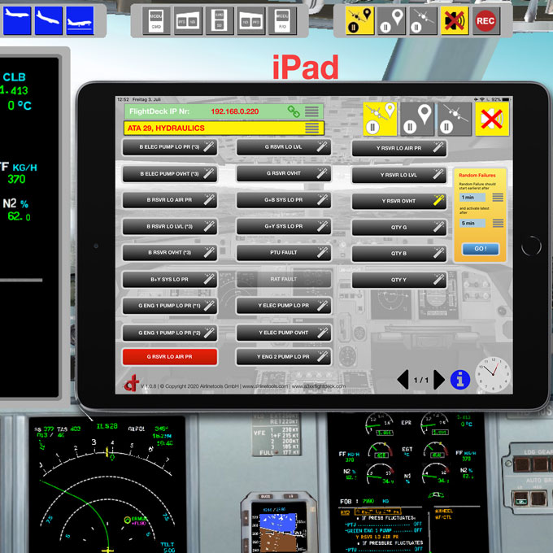Viewport: 553px width, 553px height.
Task: Open the list menu beside the 1 min field
Action: [498, 198]
